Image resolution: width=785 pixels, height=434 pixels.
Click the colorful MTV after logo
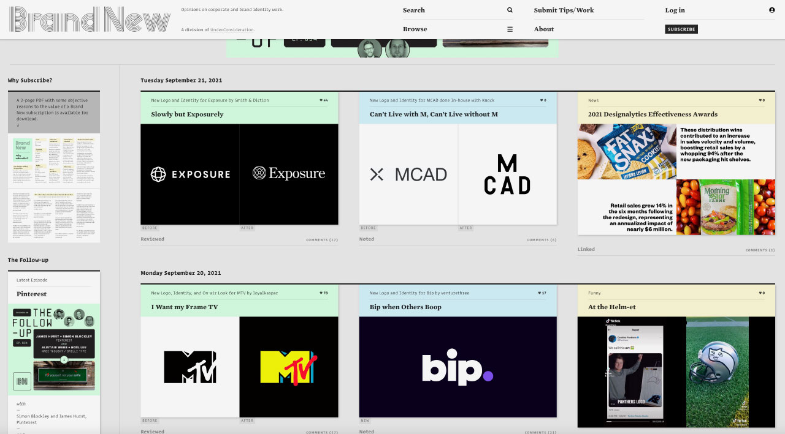point(289,367)
